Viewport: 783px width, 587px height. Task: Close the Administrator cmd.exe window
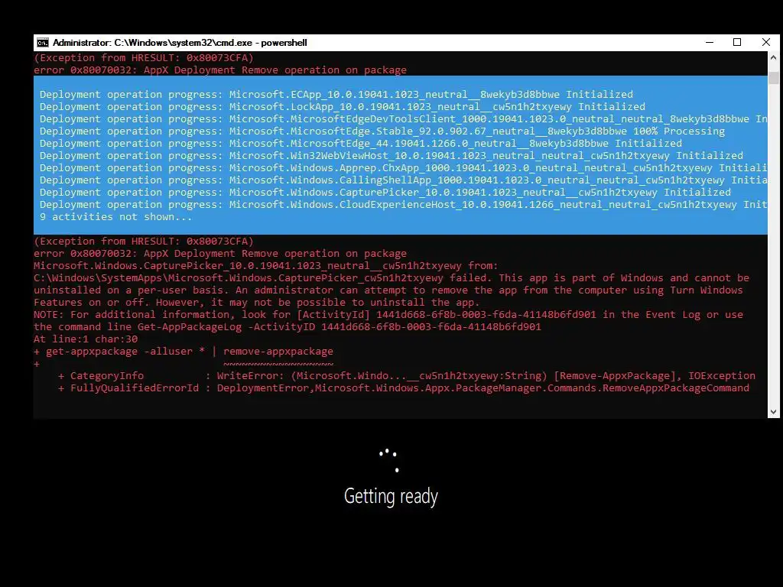pyautogui.click(x=765, y=43)
